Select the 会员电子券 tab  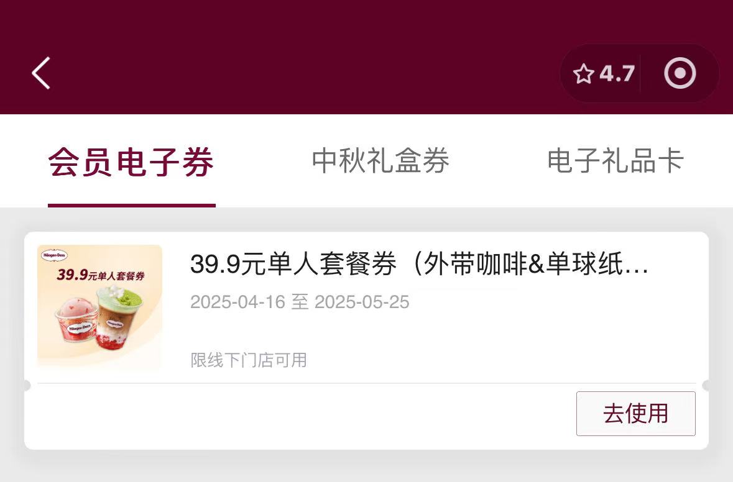pos(131,161)
